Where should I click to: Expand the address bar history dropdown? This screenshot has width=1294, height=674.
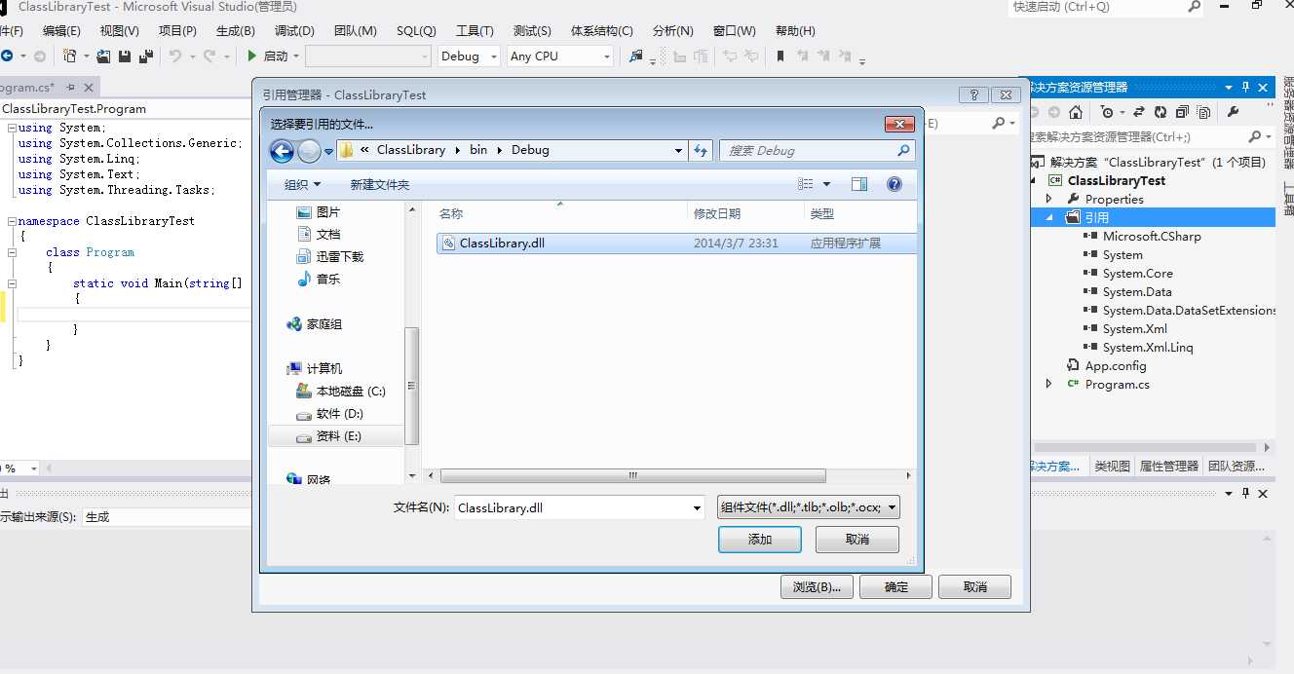point(678,151)
